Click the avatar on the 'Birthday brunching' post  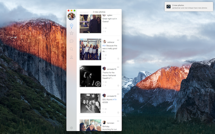[104, 122]
